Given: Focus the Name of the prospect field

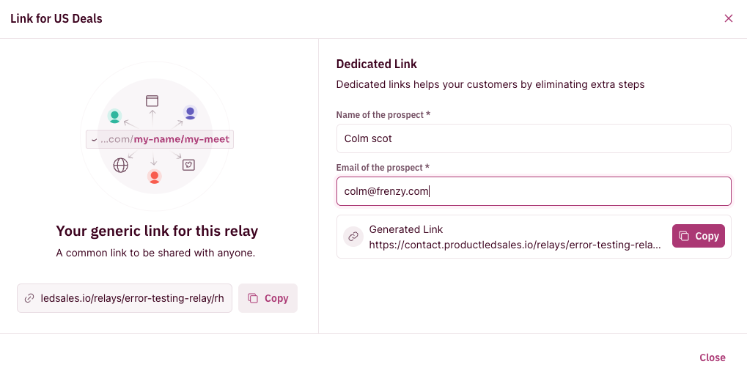Looking at the screenshot, I should click(534, 138).
